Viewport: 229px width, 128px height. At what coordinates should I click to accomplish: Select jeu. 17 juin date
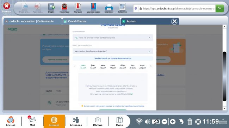[93, 67]
